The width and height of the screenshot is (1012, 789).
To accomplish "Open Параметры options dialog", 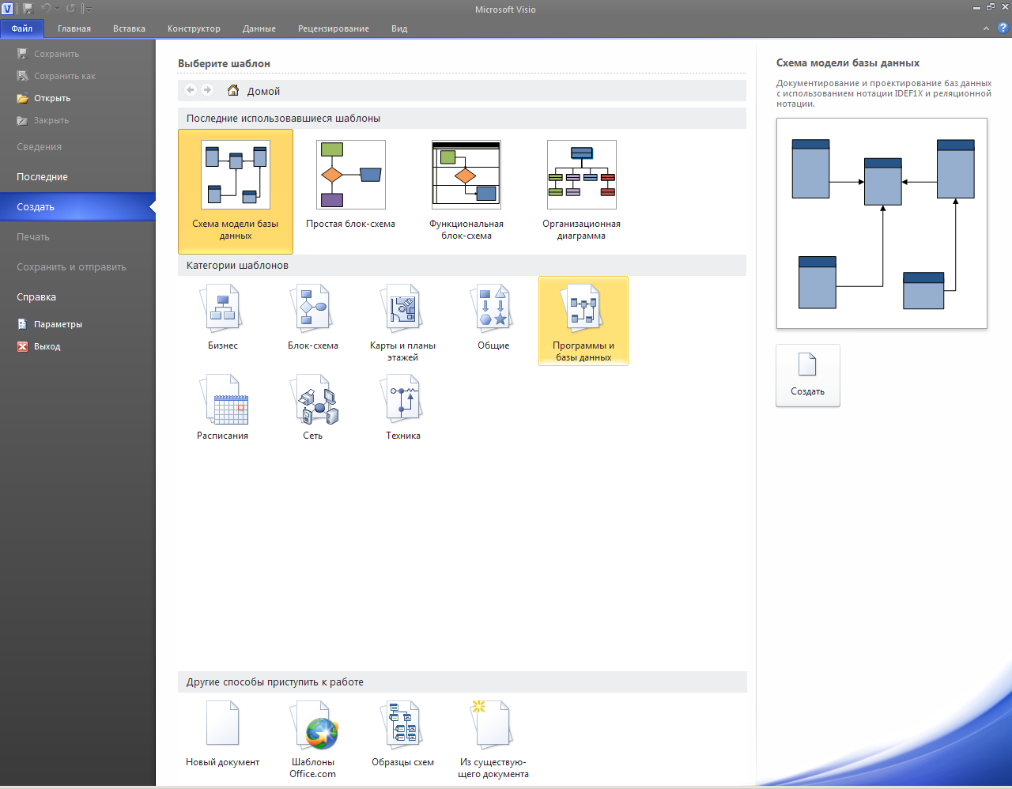I will [x=50, y=324].
